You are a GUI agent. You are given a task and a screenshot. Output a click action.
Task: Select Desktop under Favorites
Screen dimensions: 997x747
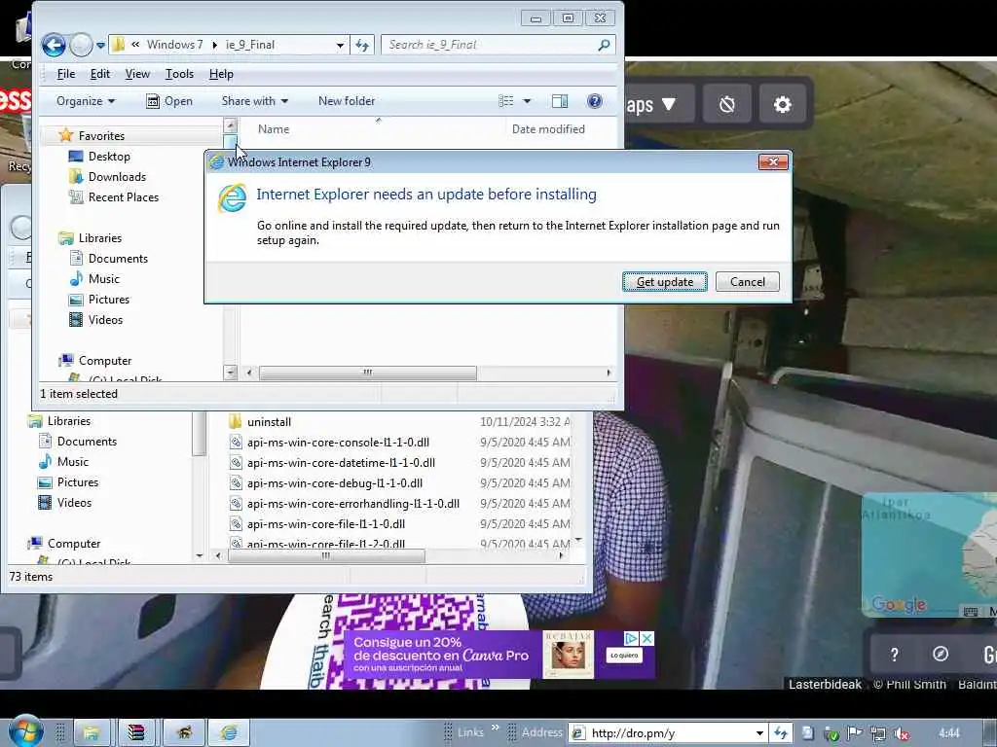coord(109,157)
